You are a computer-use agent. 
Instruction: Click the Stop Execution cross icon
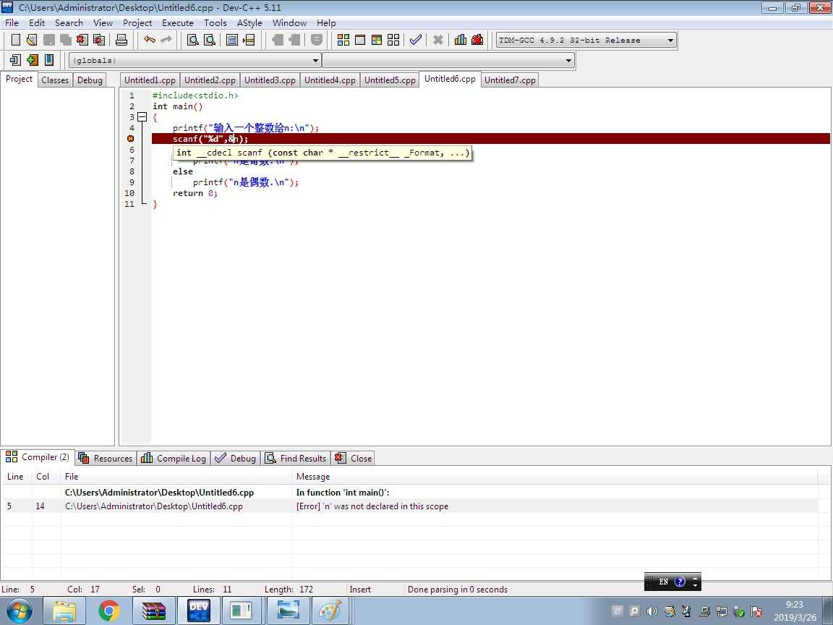click(437, 40)
